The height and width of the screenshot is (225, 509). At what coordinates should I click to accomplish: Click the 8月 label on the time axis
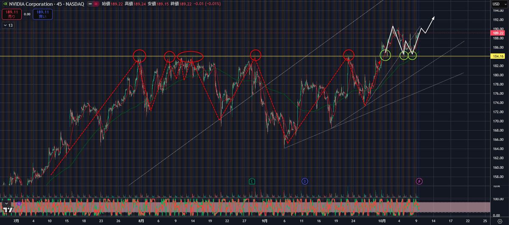141,221
